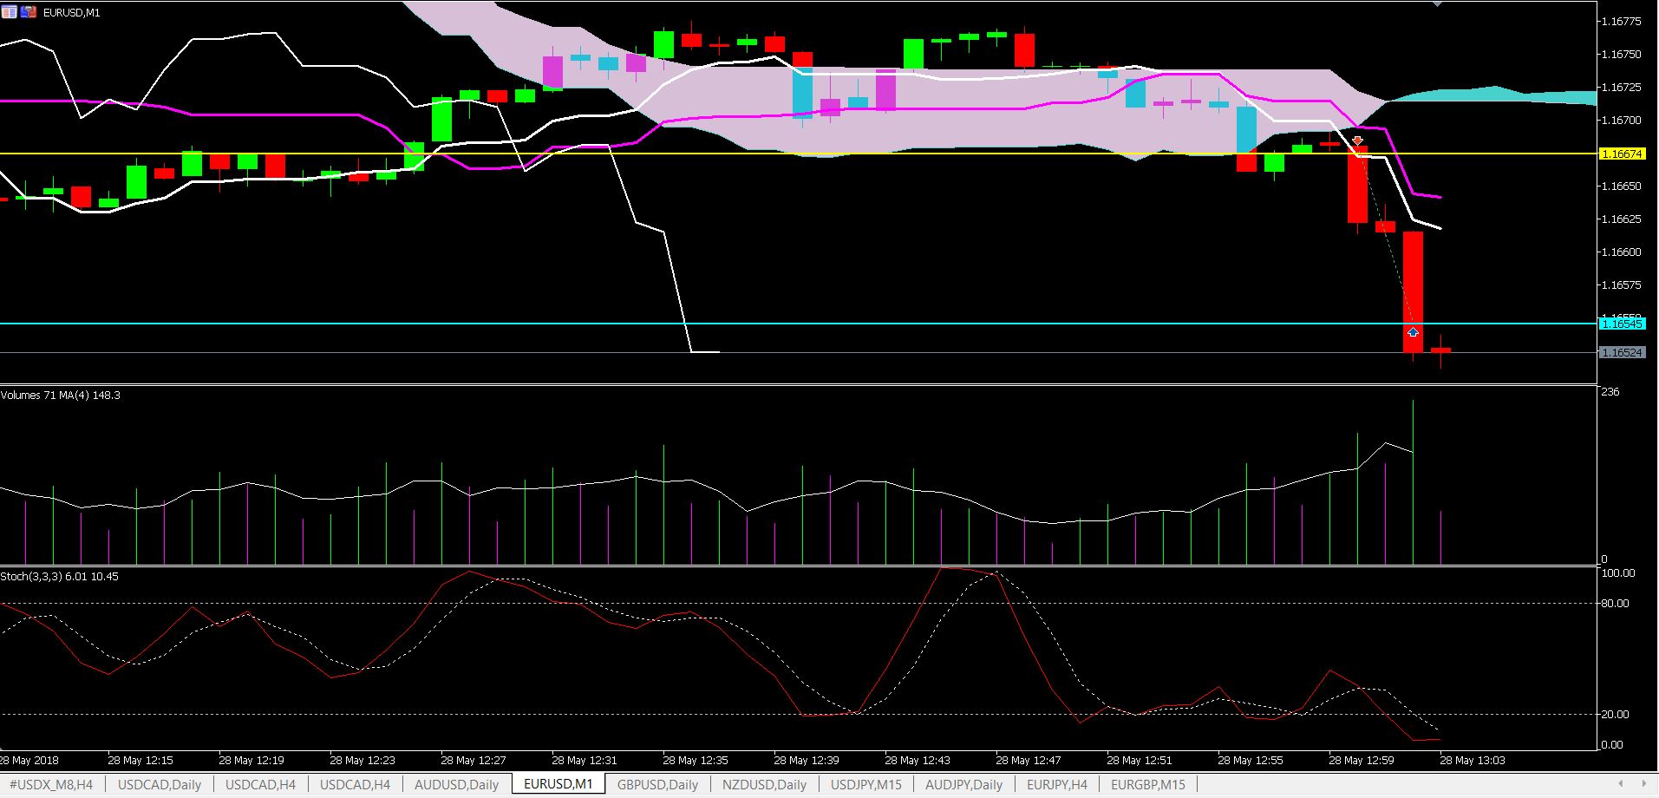Click the 20.00 stochastic level value
Viewport: 1659px width, 798px height.
click(x=1616, y=715)
